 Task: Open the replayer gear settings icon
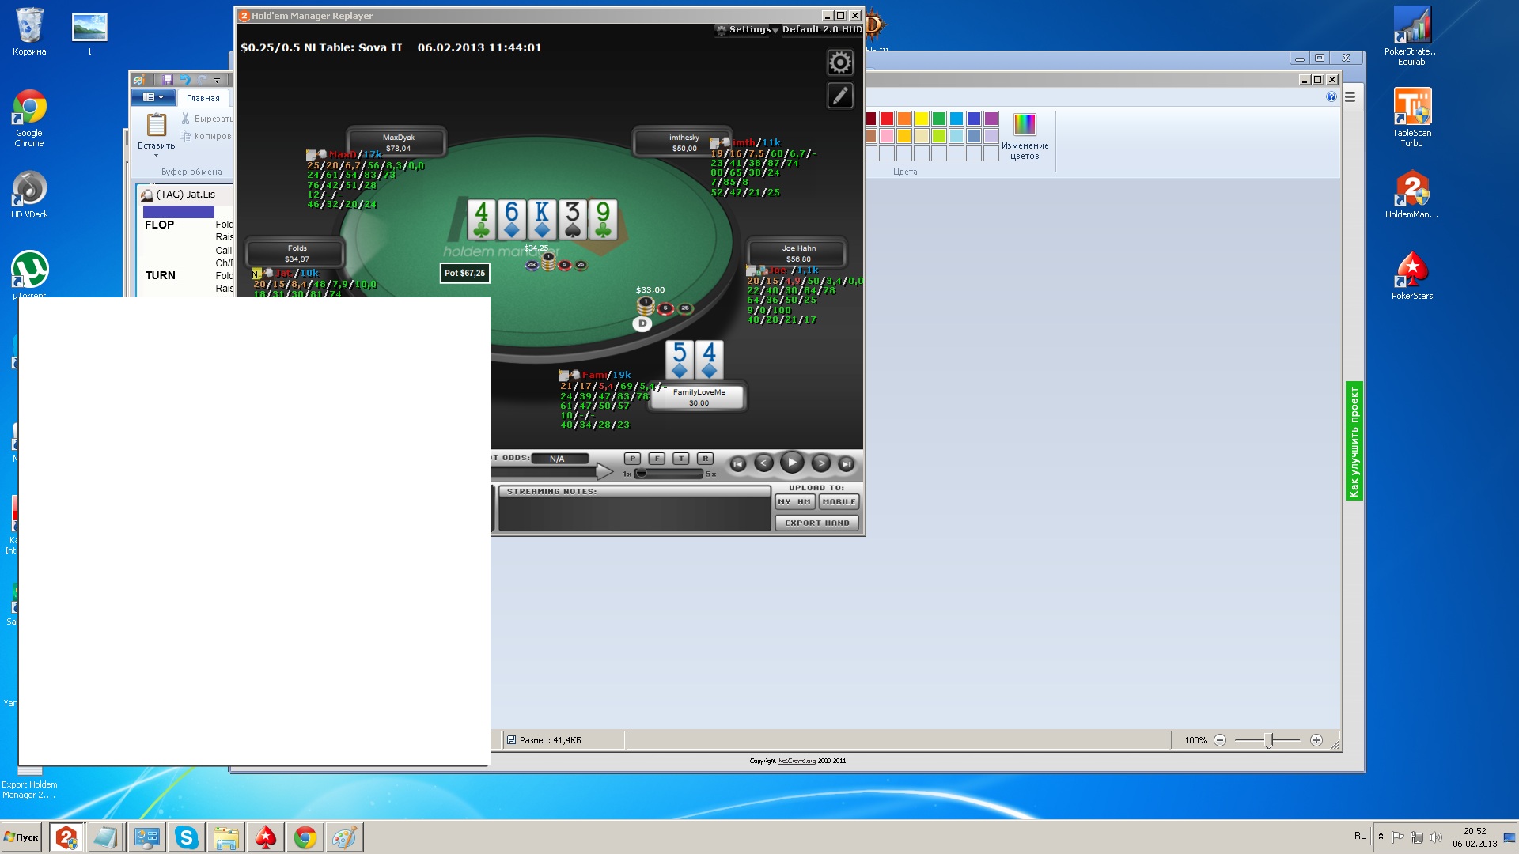[839, 62]
